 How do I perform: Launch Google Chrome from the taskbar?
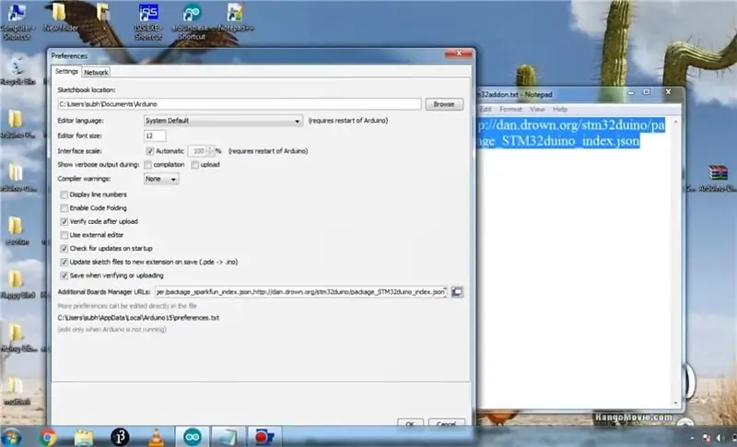tap(48, 437)
